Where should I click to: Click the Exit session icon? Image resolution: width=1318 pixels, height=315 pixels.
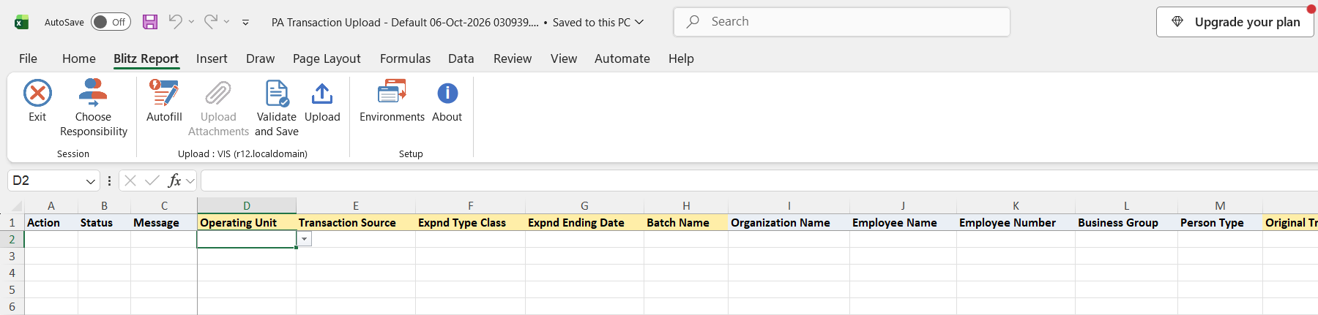click(x=37, y=94)
